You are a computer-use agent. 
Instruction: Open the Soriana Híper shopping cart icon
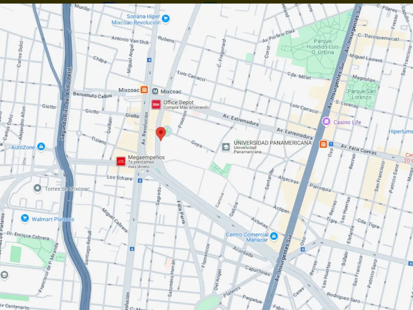166,19
